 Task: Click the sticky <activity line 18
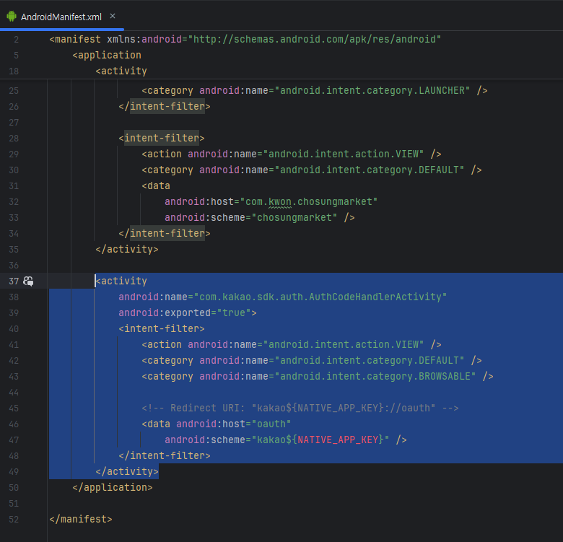(x=121, y=71)
